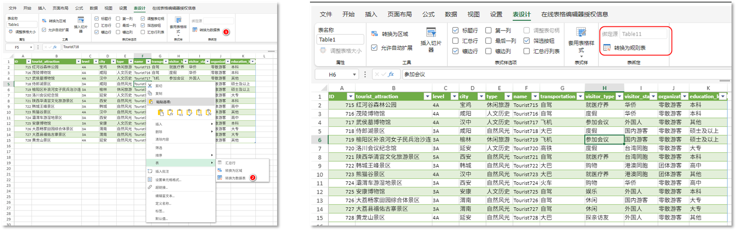Select column H header in right screenshot

click(604, 88)
